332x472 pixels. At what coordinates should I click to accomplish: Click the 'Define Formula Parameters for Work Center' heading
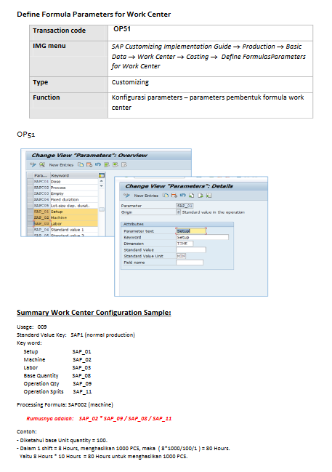[x=94, y=14]
